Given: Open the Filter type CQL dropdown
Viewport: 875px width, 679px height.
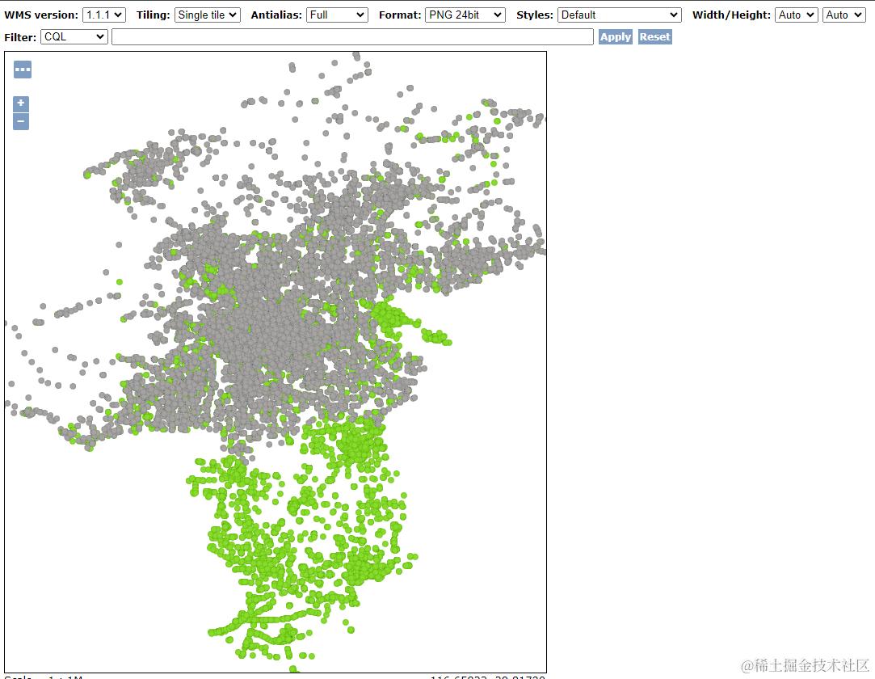Looking at the screenshot, I should [74, 37].
